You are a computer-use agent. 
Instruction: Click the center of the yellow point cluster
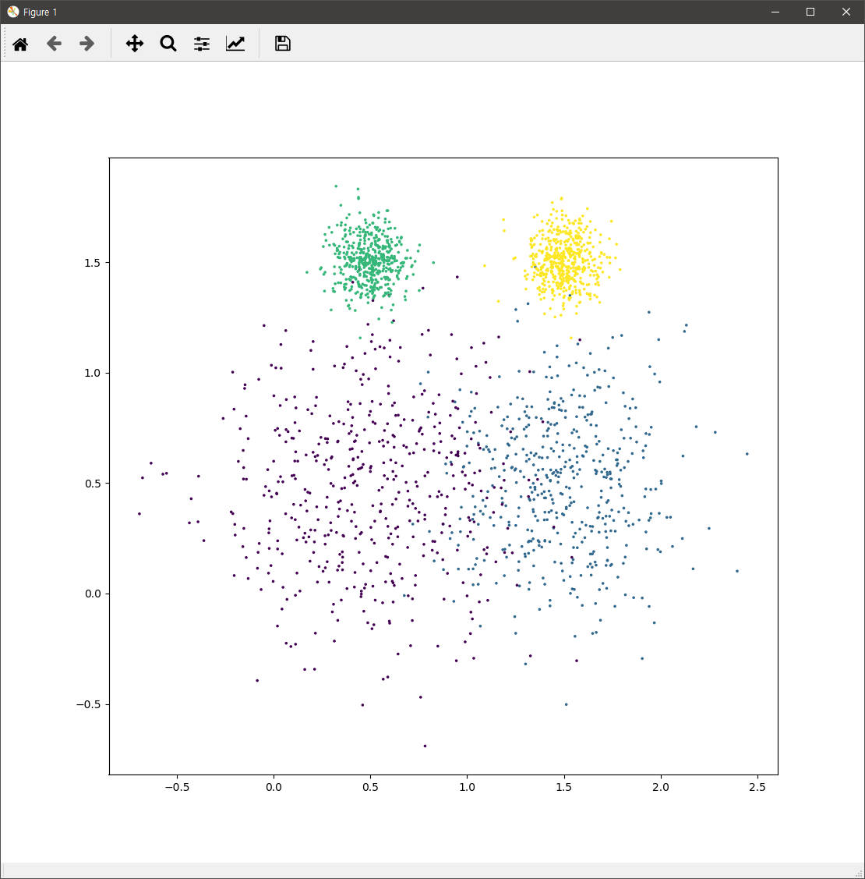coord(566,264)
